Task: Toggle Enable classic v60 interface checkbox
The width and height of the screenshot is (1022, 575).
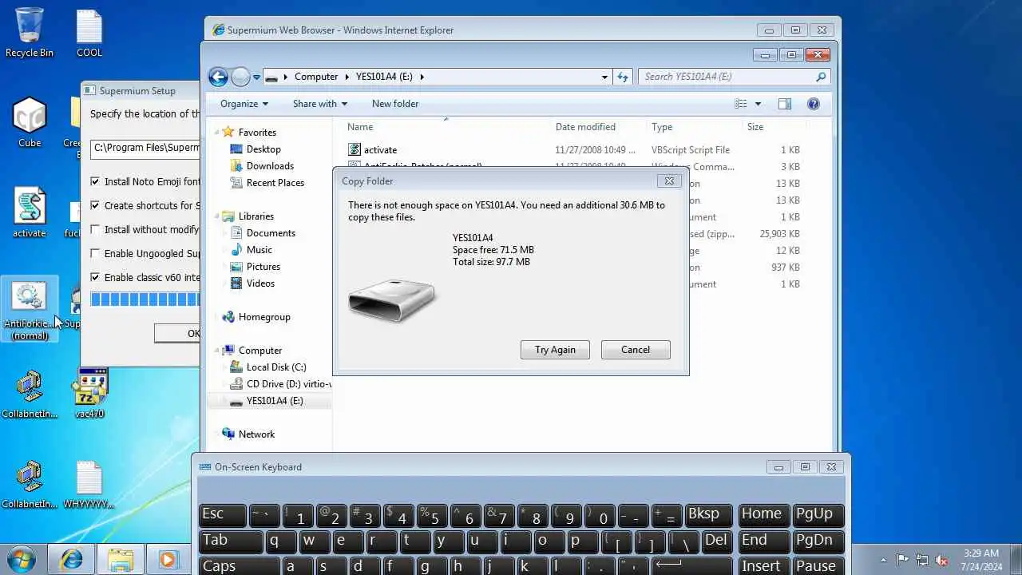Action: (x=96, y=278)
